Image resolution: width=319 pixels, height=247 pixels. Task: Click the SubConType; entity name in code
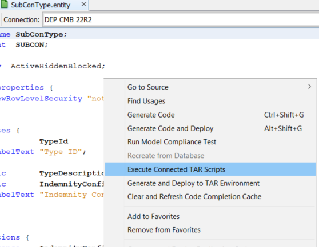[41, 34]
